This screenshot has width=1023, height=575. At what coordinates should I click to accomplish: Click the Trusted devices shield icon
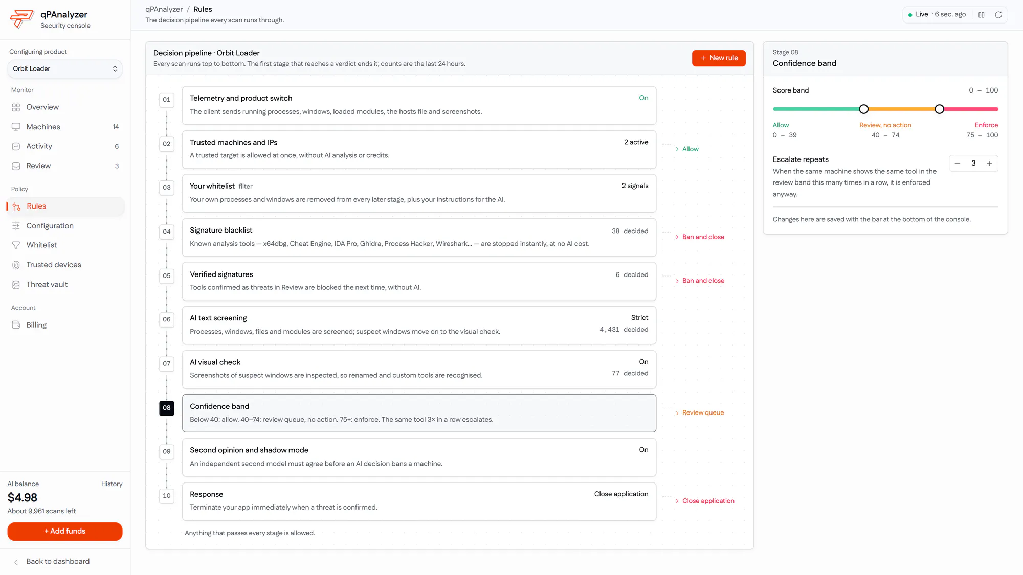[x=16, y=265]
